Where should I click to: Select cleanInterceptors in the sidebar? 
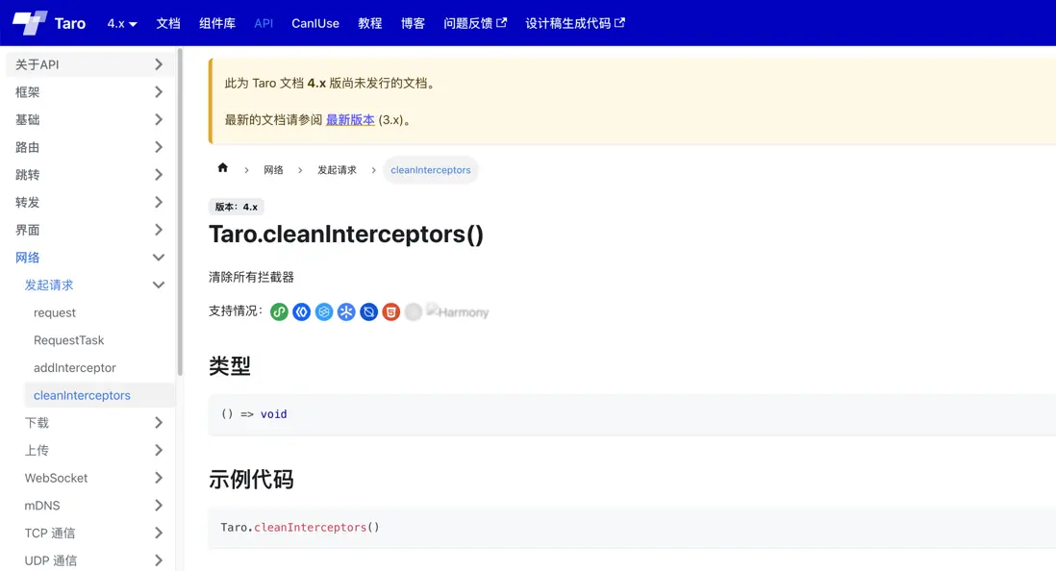click(x=82, y=395)
